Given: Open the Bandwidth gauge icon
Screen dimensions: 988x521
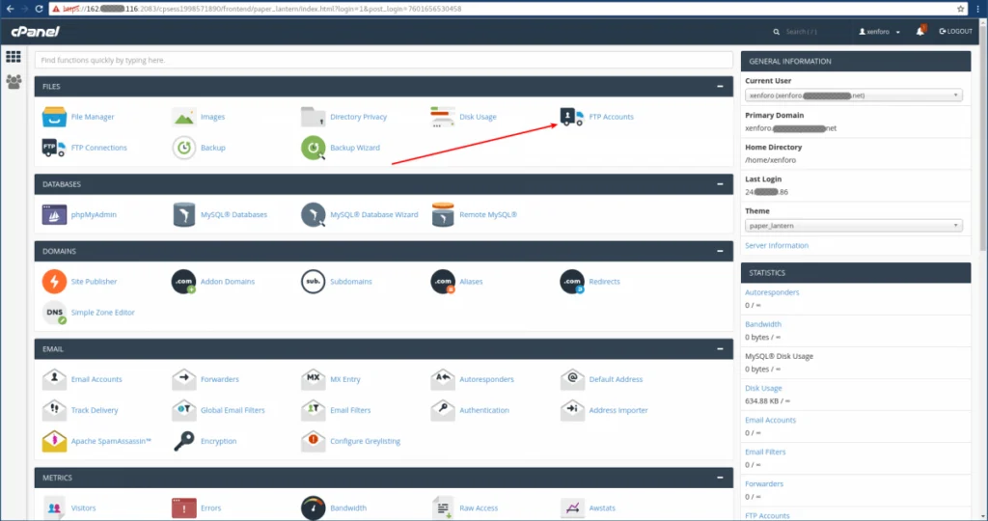Looking at the screenshot, I should coord(314,507).
